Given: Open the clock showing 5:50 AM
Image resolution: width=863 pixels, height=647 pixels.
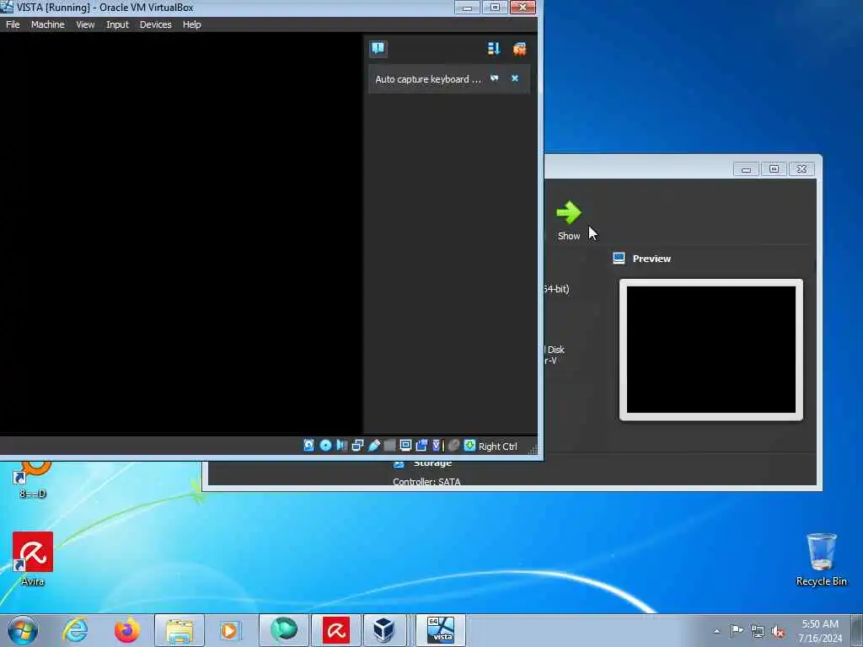Looking at the screenshot, I should pyautogui.click(x=820, y=631).
